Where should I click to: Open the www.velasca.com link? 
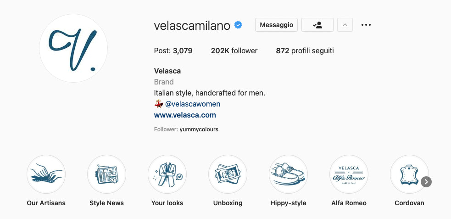click(x=185, y=115)
